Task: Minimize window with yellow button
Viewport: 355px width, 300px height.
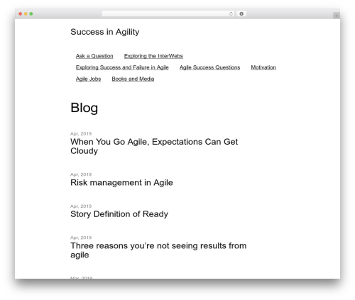Action: [26, 14]
